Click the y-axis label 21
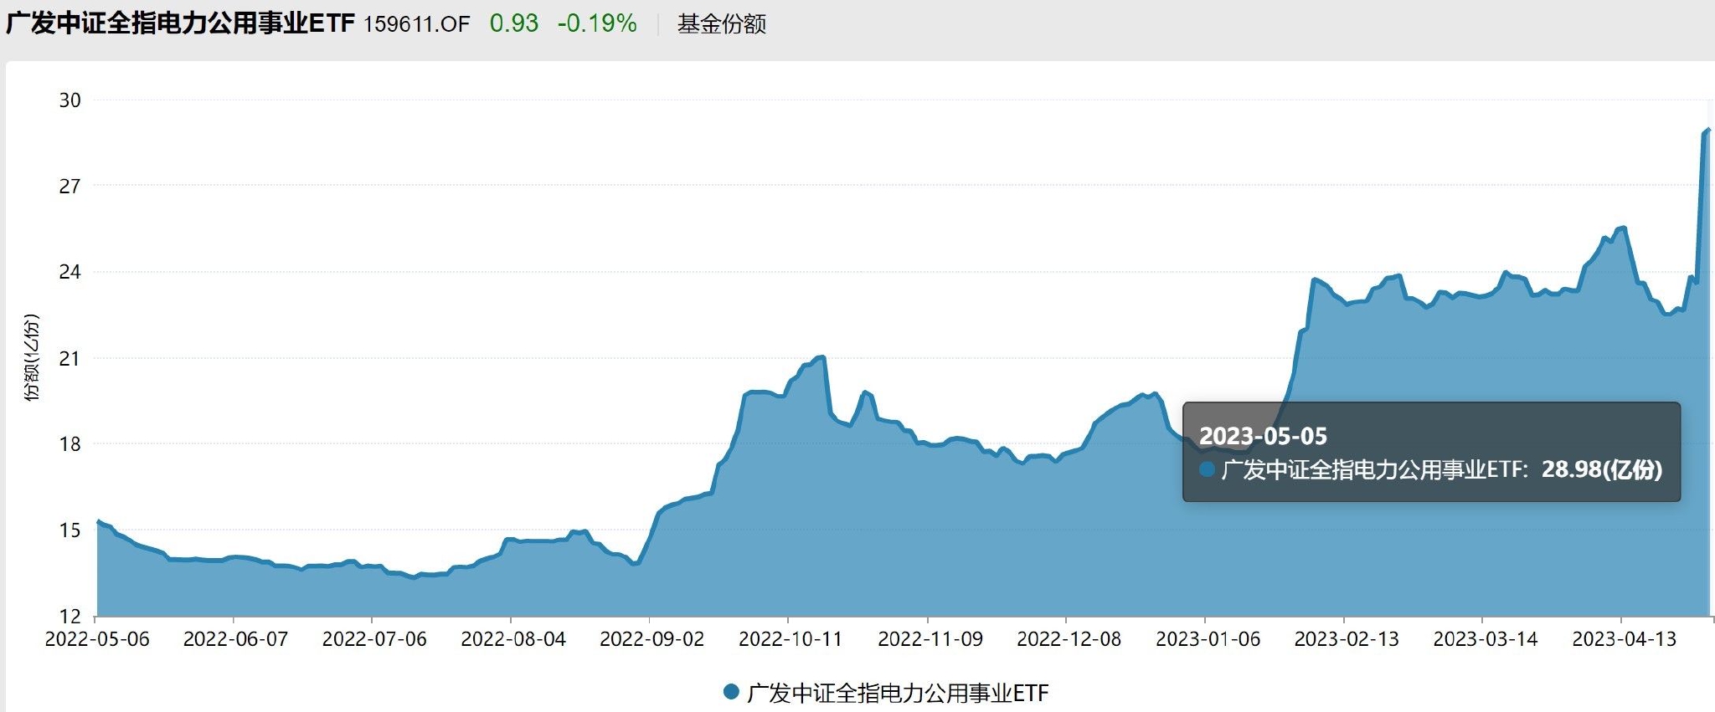Screen dimensions: 1715x712 70,358
